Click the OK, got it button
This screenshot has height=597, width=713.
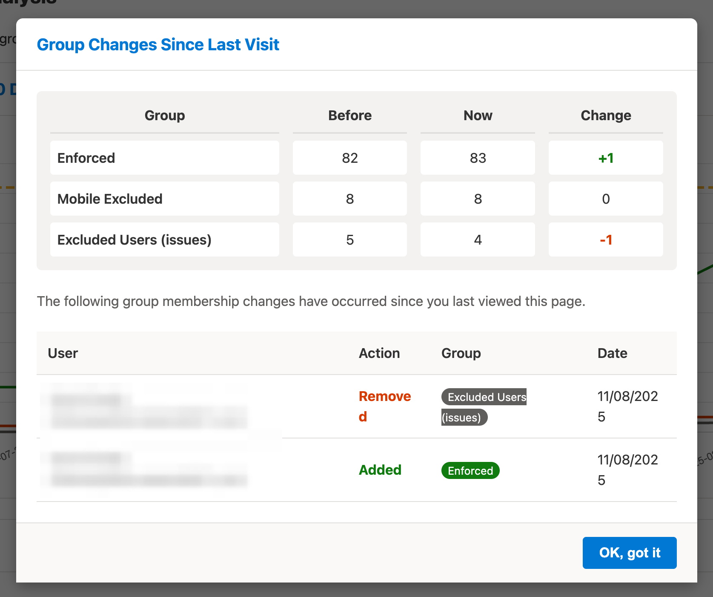[629, 553]
